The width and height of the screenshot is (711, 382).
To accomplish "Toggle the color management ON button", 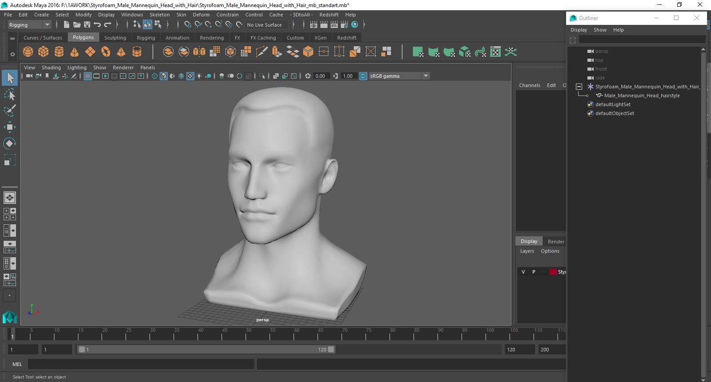I will tap(363, 76).
